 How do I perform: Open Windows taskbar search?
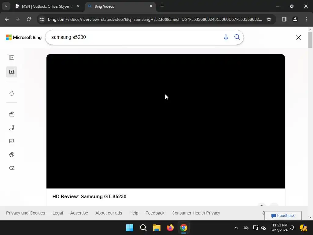tap(143, 228)
